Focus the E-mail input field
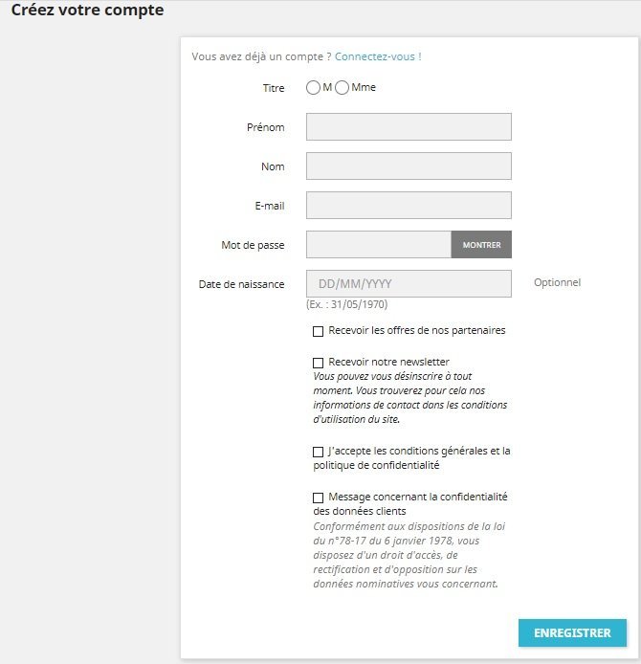Screen dimensions: 641x664 (x=409, y=205)
